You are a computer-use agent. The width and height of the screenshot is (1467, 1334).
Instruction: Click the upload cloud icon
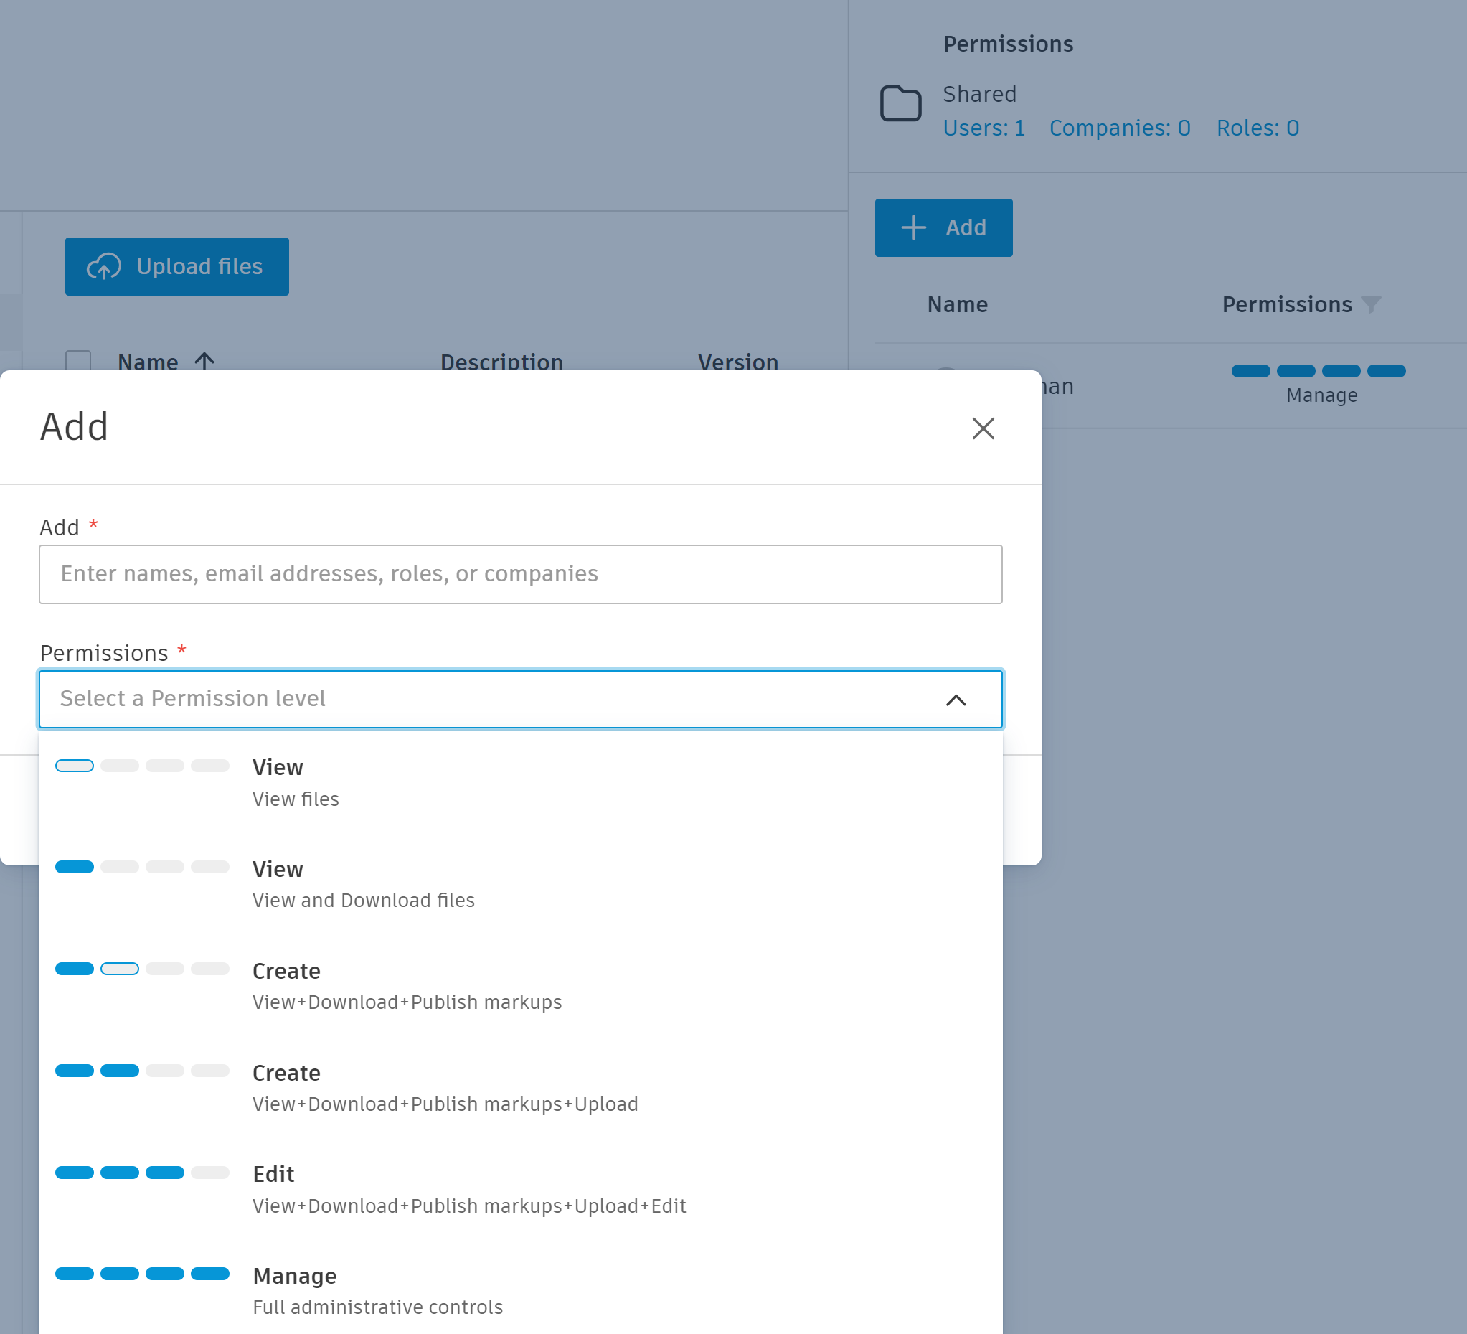click(x=104, y=266)
